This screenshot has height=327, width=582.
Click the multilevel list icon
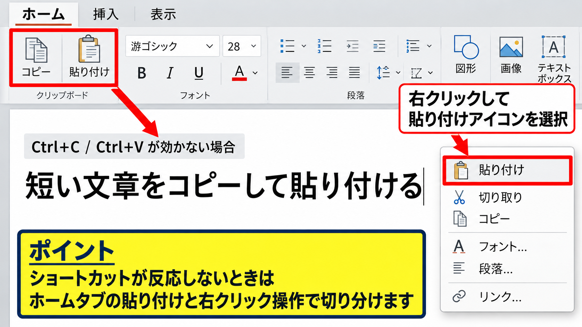point(413,46)
